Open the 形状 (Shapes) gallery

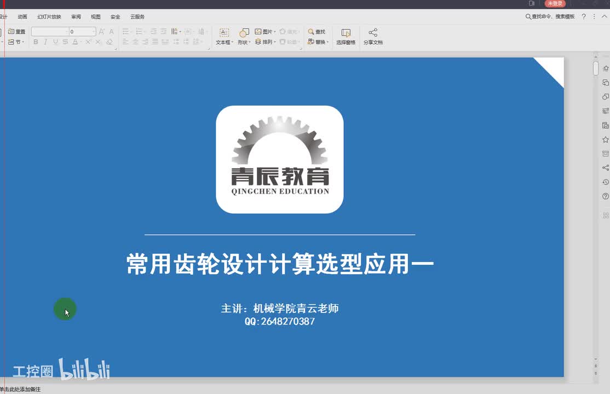[x=244, y=37]
